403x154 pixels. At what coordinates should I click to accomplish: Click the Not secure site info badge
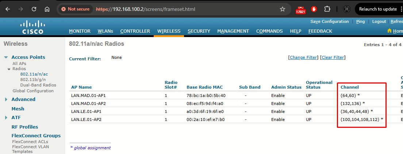click(x=76, y=9)
